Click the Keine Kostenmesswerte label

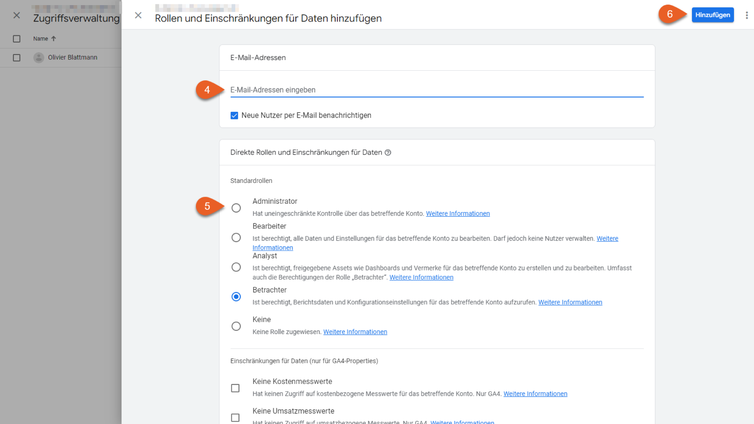[x=292, y=381]
